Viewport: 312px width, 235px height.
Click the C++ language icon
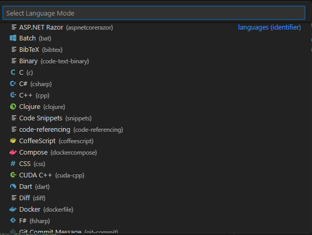(13, 95)
